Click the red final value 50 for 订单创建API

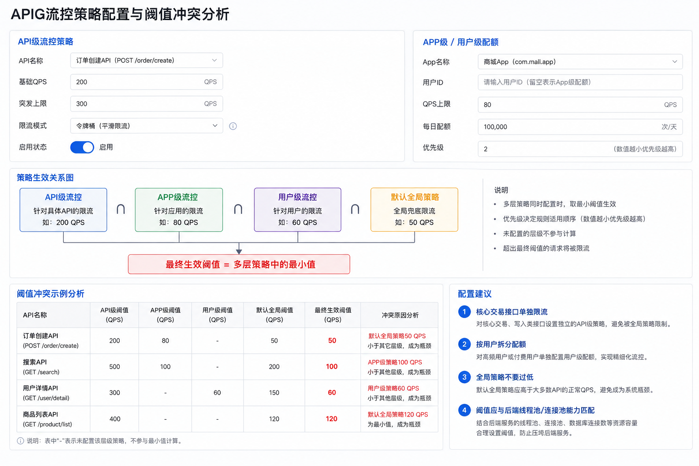click(x=332, y=340)
